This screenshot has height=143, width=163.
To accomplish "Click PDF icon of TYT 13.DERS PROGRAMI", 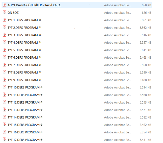I will click(5, 110).
